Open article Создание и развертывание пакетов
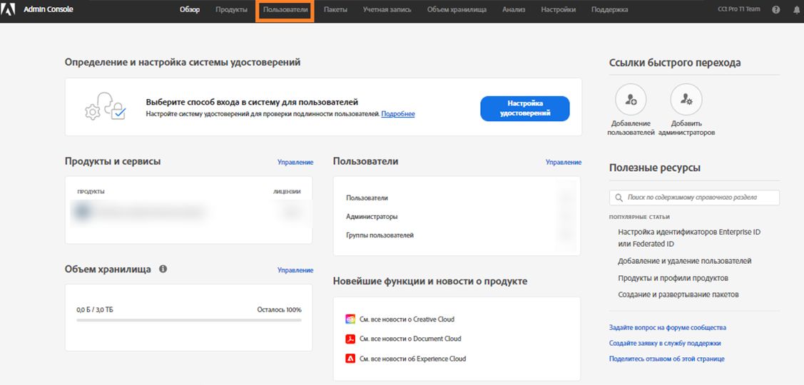 (678, 294)
